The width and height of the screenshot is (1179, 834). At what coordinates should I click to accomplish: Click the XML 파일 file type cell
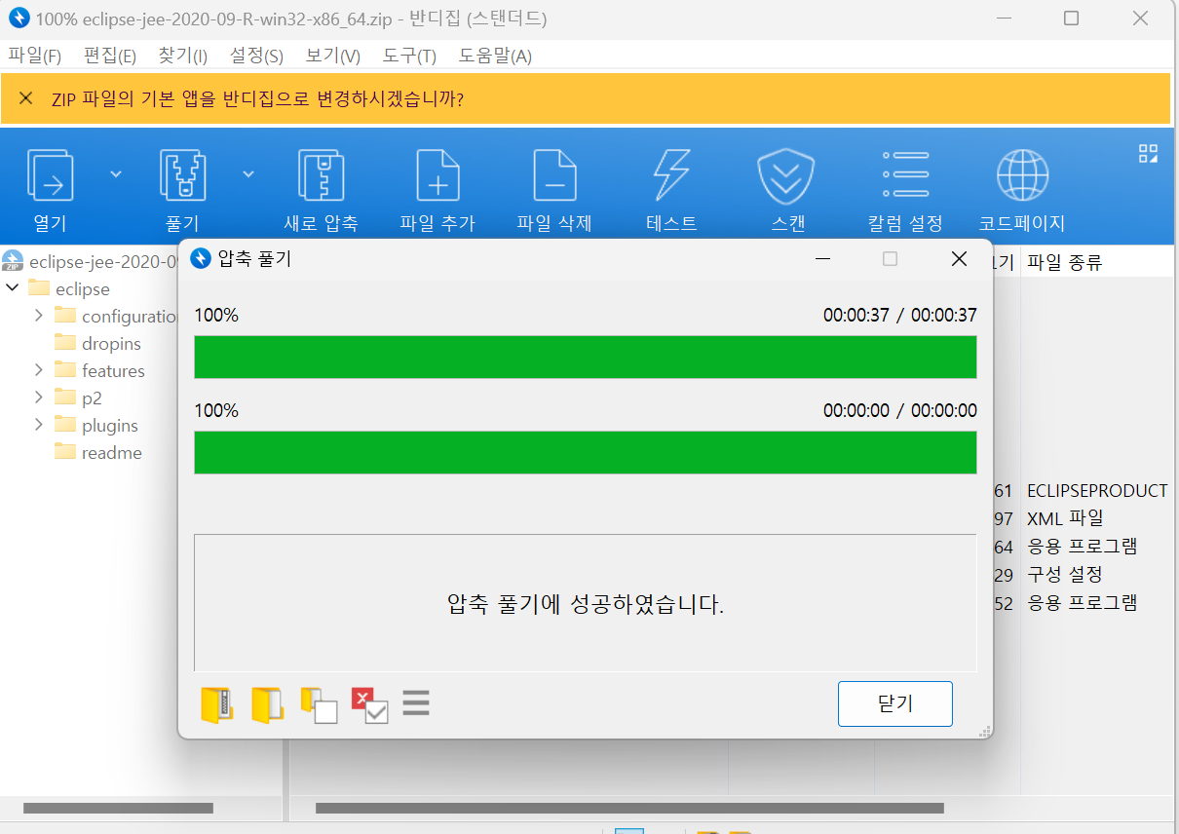coord(1065,518)
